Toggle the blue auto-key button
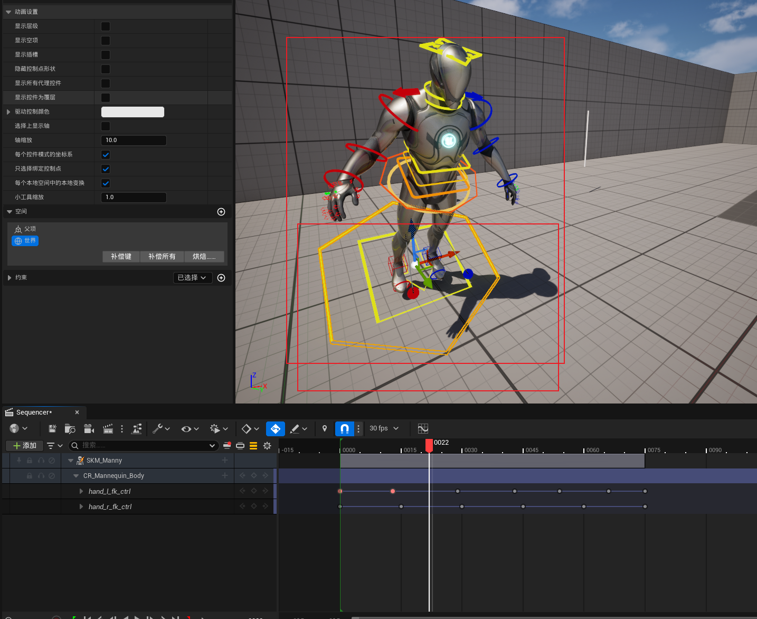The image size is (757, 619). (x=276, y=429)
